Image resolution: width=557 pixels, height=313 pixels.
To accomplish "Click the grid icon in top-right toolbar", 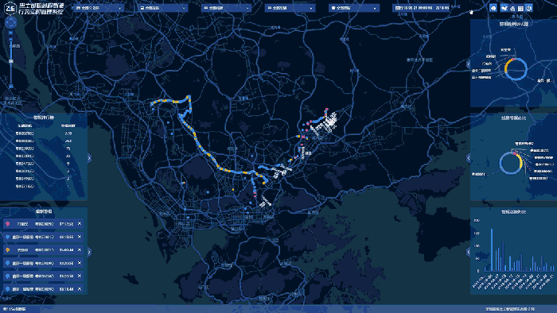I will [x=520, y=8].
